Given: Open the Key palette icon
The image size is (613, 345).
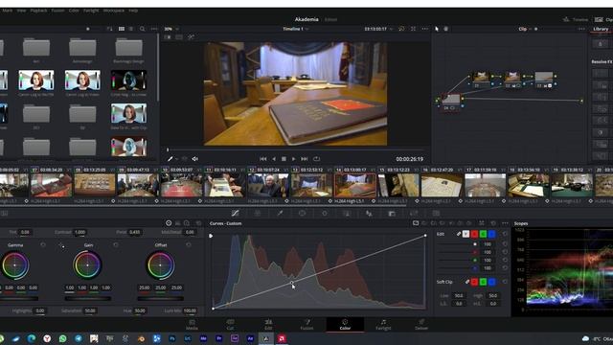Looking at the screenshot, I should click(x=392, y=213).
